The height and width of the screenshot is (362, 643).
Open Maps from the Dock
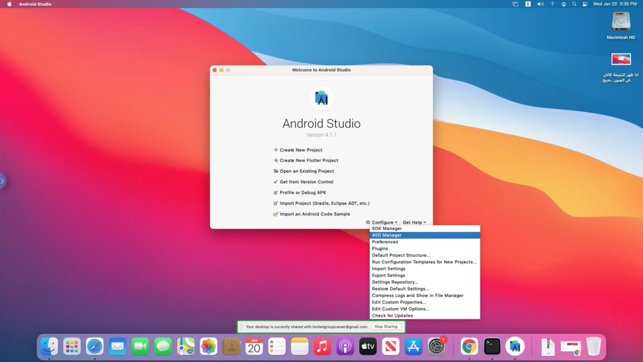pos(186,346)
